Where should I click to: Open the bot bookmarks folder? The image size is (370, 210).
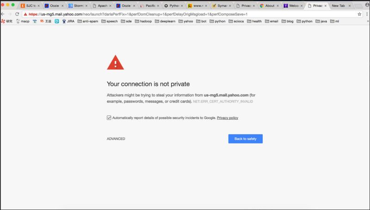201,21
